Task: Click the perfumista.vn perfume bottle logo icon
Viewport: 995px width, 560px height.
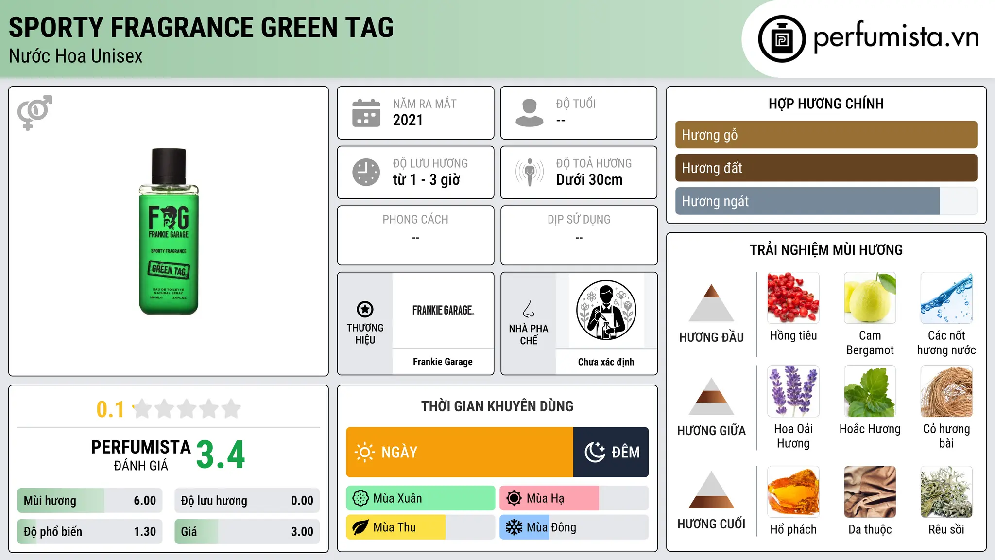Action: 782,39
